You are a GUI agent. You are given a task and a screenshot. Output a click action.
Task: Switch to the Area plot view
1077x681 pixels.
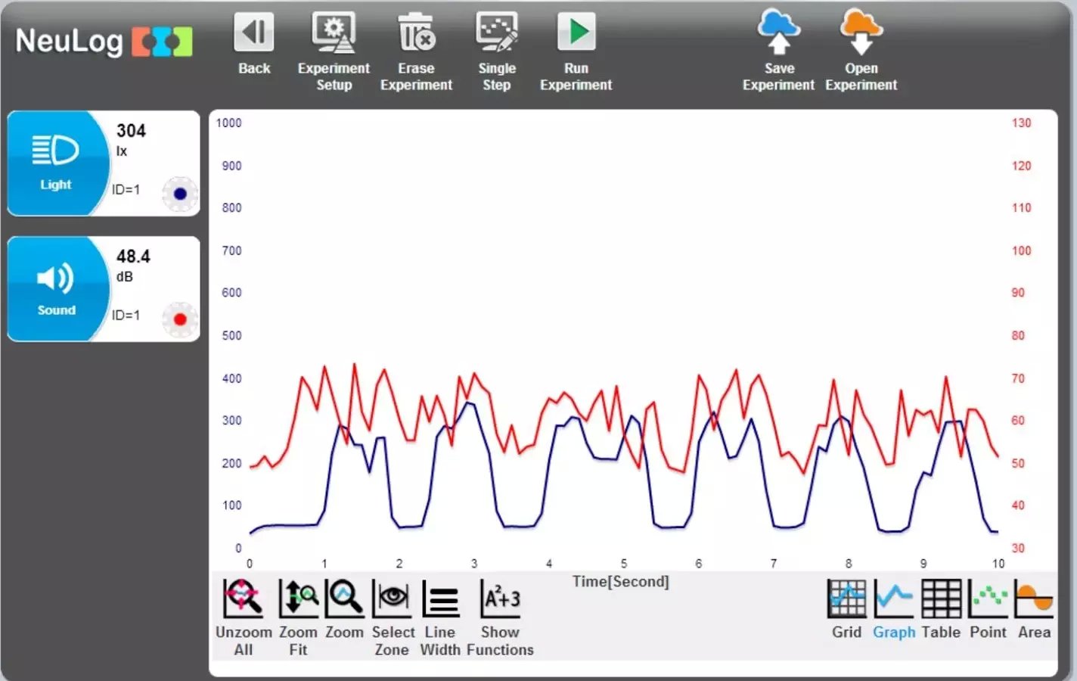pyautogui.click(x=1034, y=599)
